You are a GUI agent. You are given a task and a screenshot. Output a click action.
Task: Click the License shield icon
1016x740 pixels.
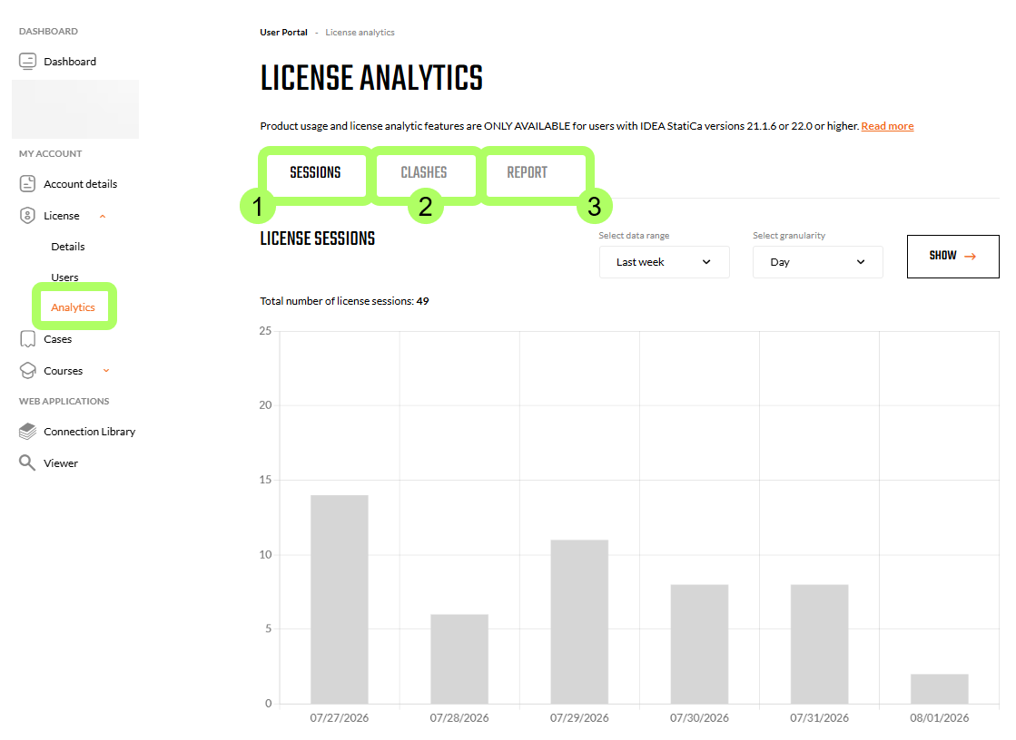coord(27,216)
